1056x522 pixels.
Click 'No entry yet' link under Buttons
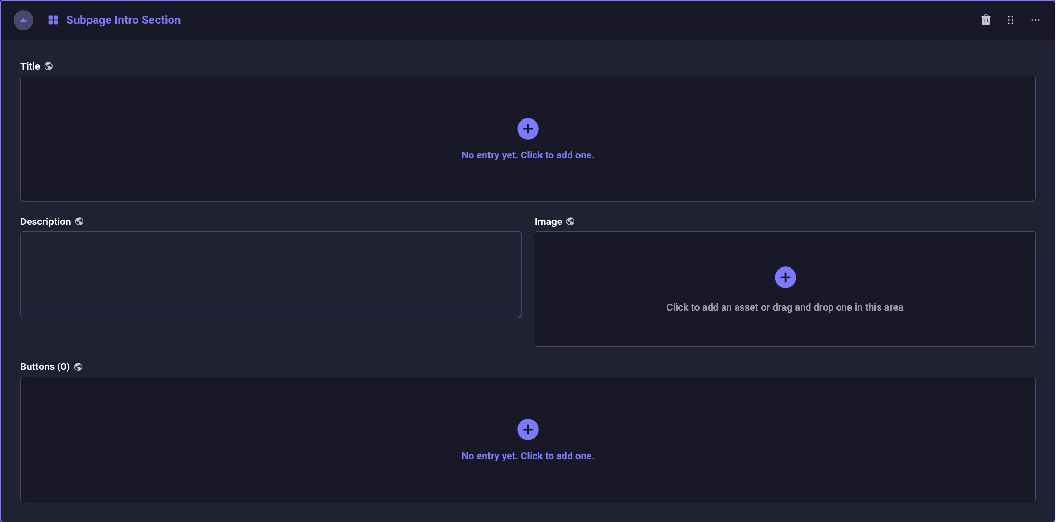pyautogui.click(x=527, y=456)
